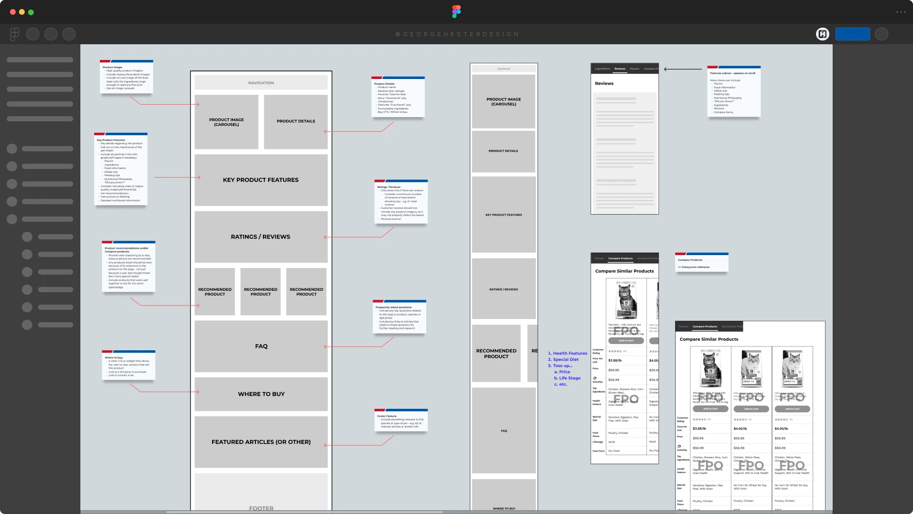Click the Figma menu logo icon
This screenshot has height=514, width=913.
(x=14, y=34)
